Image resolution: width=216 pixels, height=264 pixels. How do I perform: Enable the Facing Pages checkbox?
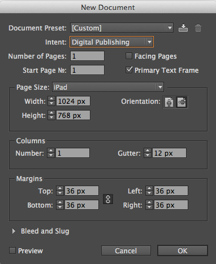pos(129,56)
